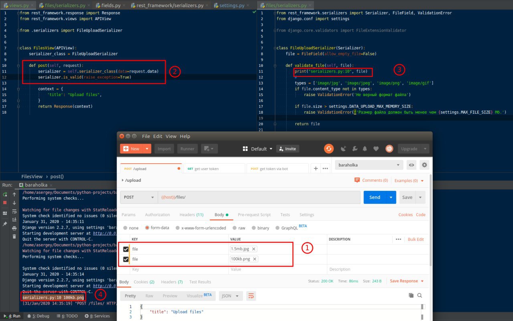Viewport: 513px width, 321px height.
Task: Select 'x-www-form-urlencoded' body type
Action: click(x=178, y=228)
